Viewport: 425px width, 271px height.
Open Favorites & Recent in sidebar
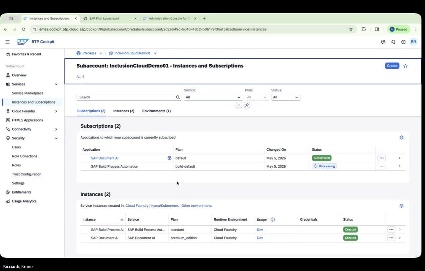click(x=27, y=54)
